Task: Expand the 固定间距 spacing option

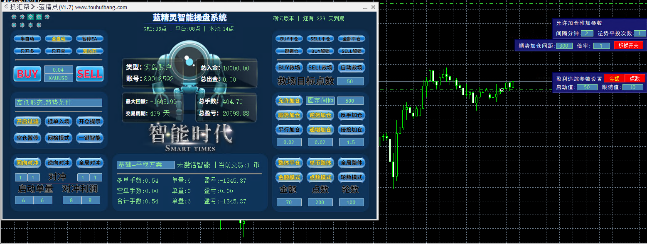Action: (320, 100)
